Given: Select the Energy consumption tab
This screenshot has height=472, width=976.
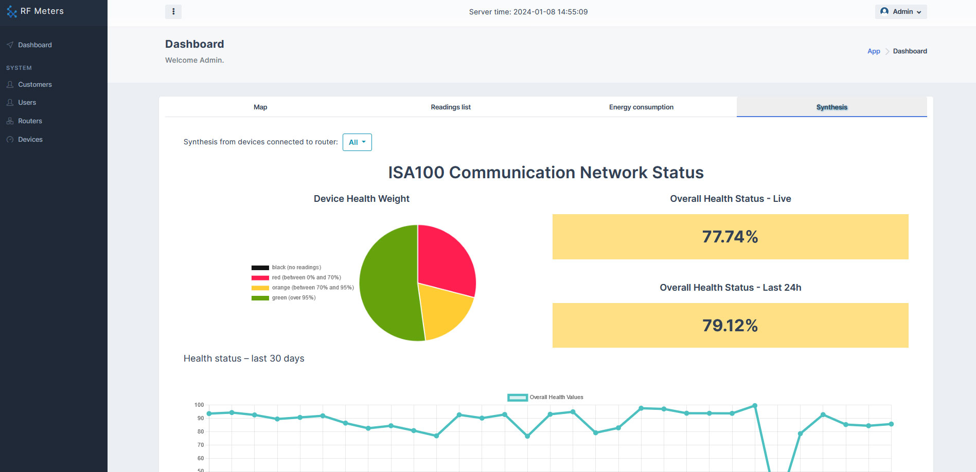Looking at the screenshot, I should click(641, 107).
